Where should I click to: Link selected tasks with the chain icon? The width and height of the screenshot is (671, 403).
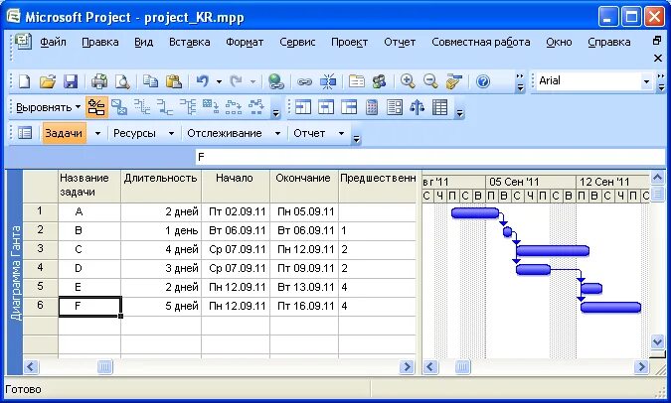point(304,81)
